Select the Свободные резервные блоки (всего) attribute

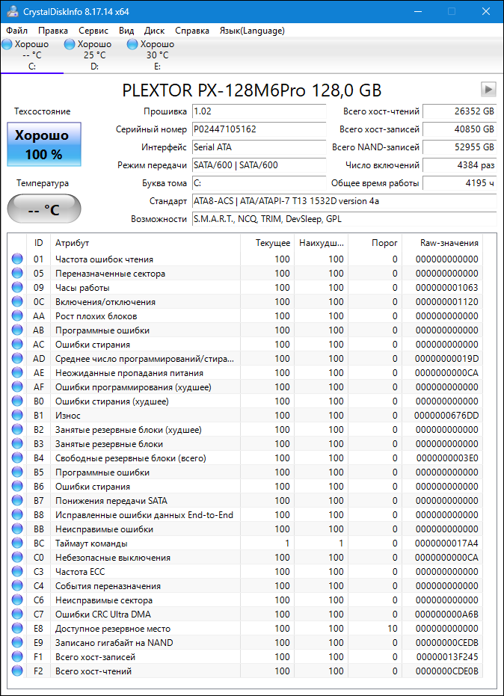pyautogui.click(x=131, y=458)
